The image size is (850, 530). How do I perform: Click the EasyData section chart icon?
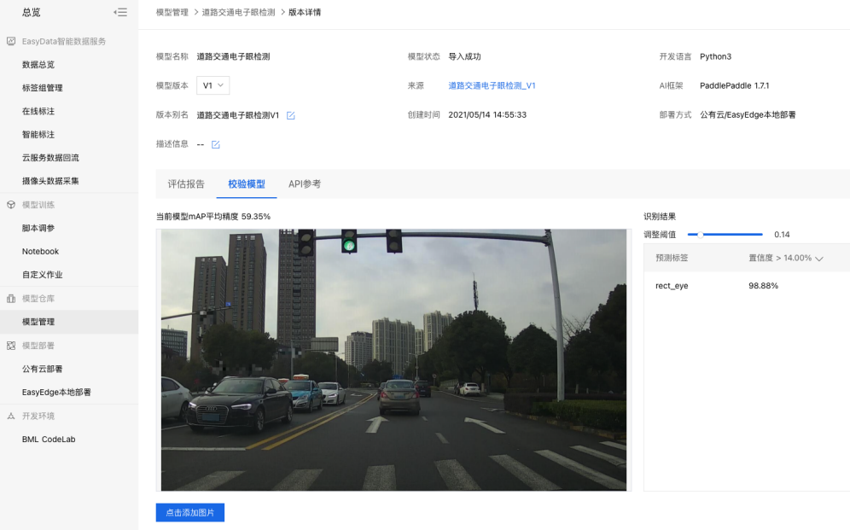(11, 41)
